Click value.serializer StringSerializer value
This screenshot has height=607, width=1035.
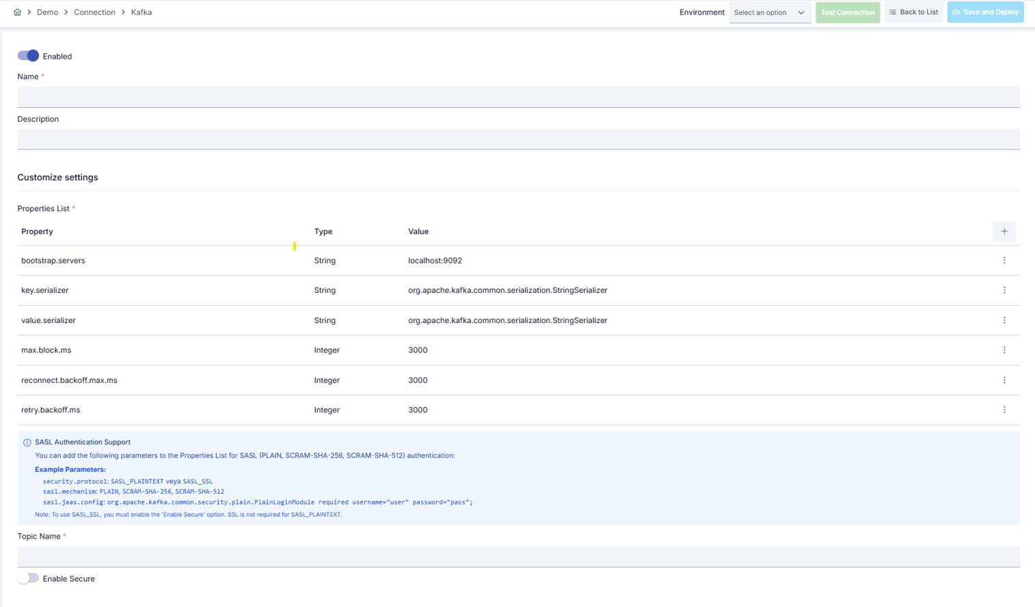tap(508, 320)
